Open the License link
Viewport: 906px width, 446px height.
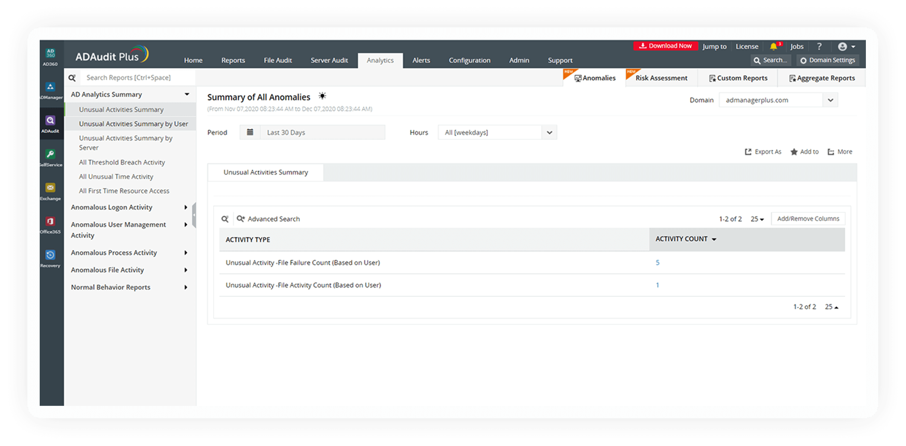coord(747,47)
